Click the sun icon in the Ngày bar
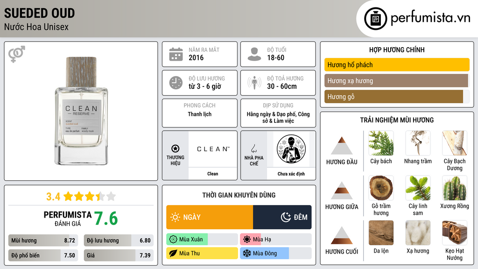This screenshot has width=478, height=269. coord(175,217)
